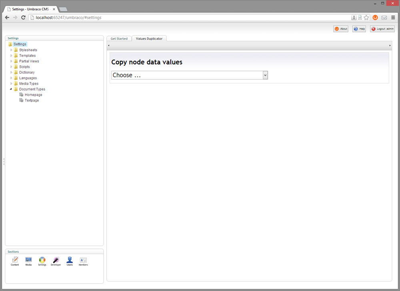400x291 pixels.
Task: Select the Textpage document type label
Action: click(x=32, y=100)
